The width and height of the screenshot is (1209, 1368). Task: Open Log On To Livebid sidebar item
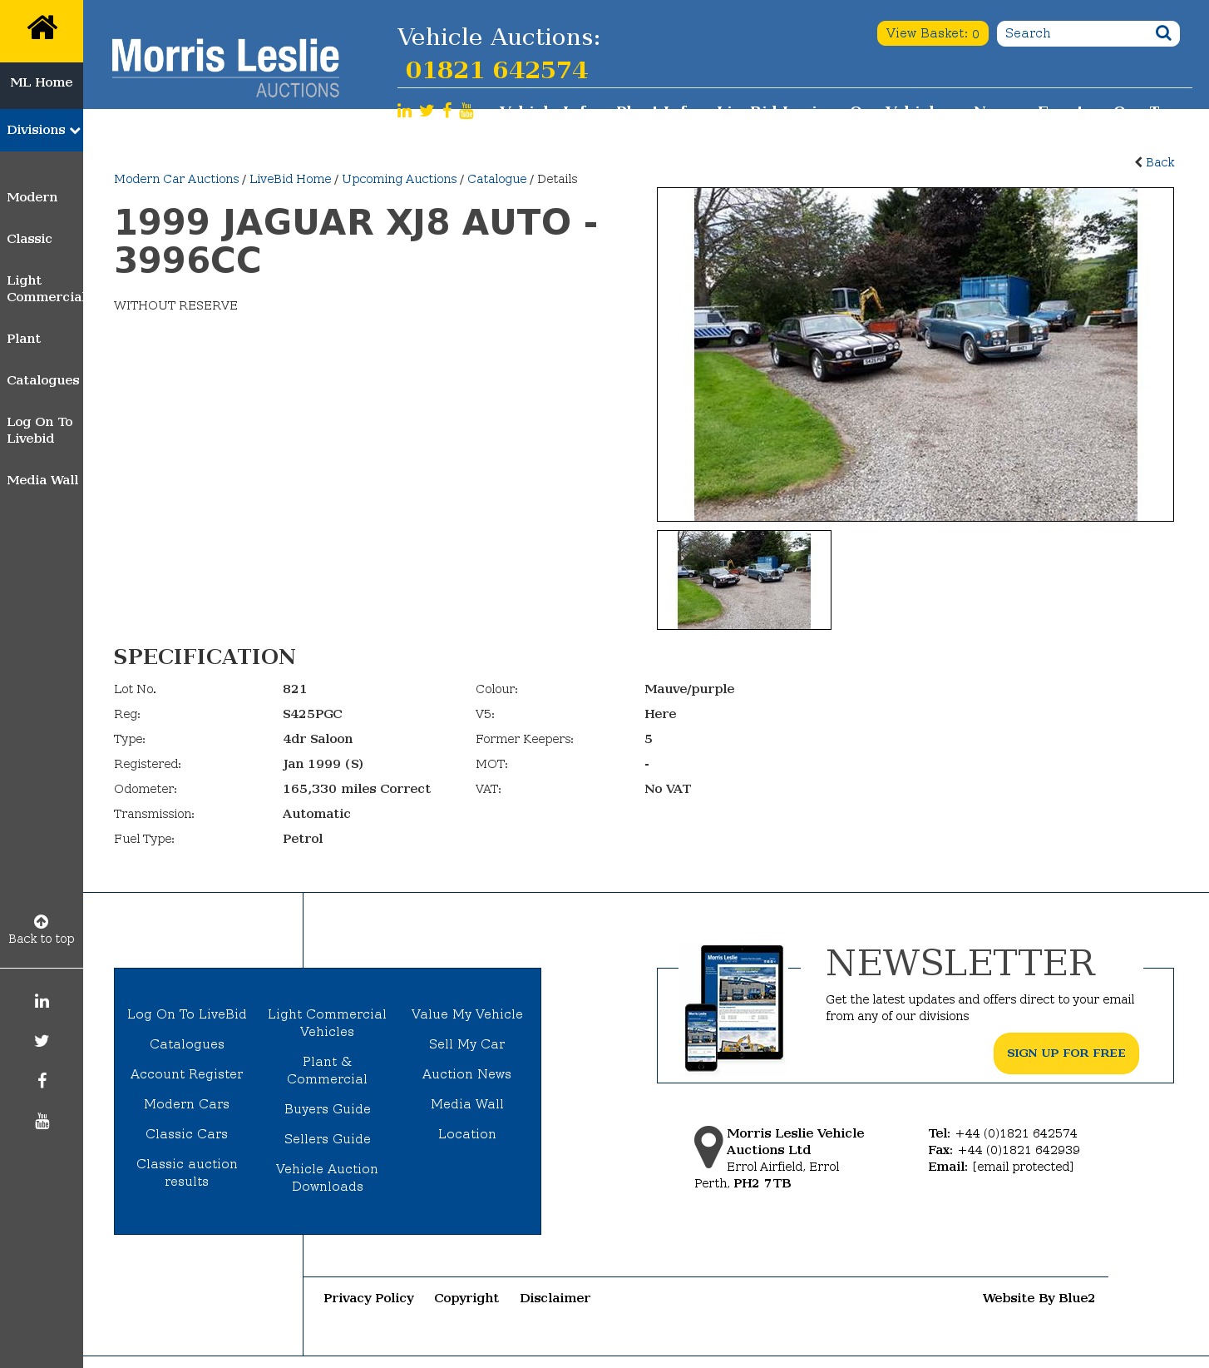[x=40, y=430]
